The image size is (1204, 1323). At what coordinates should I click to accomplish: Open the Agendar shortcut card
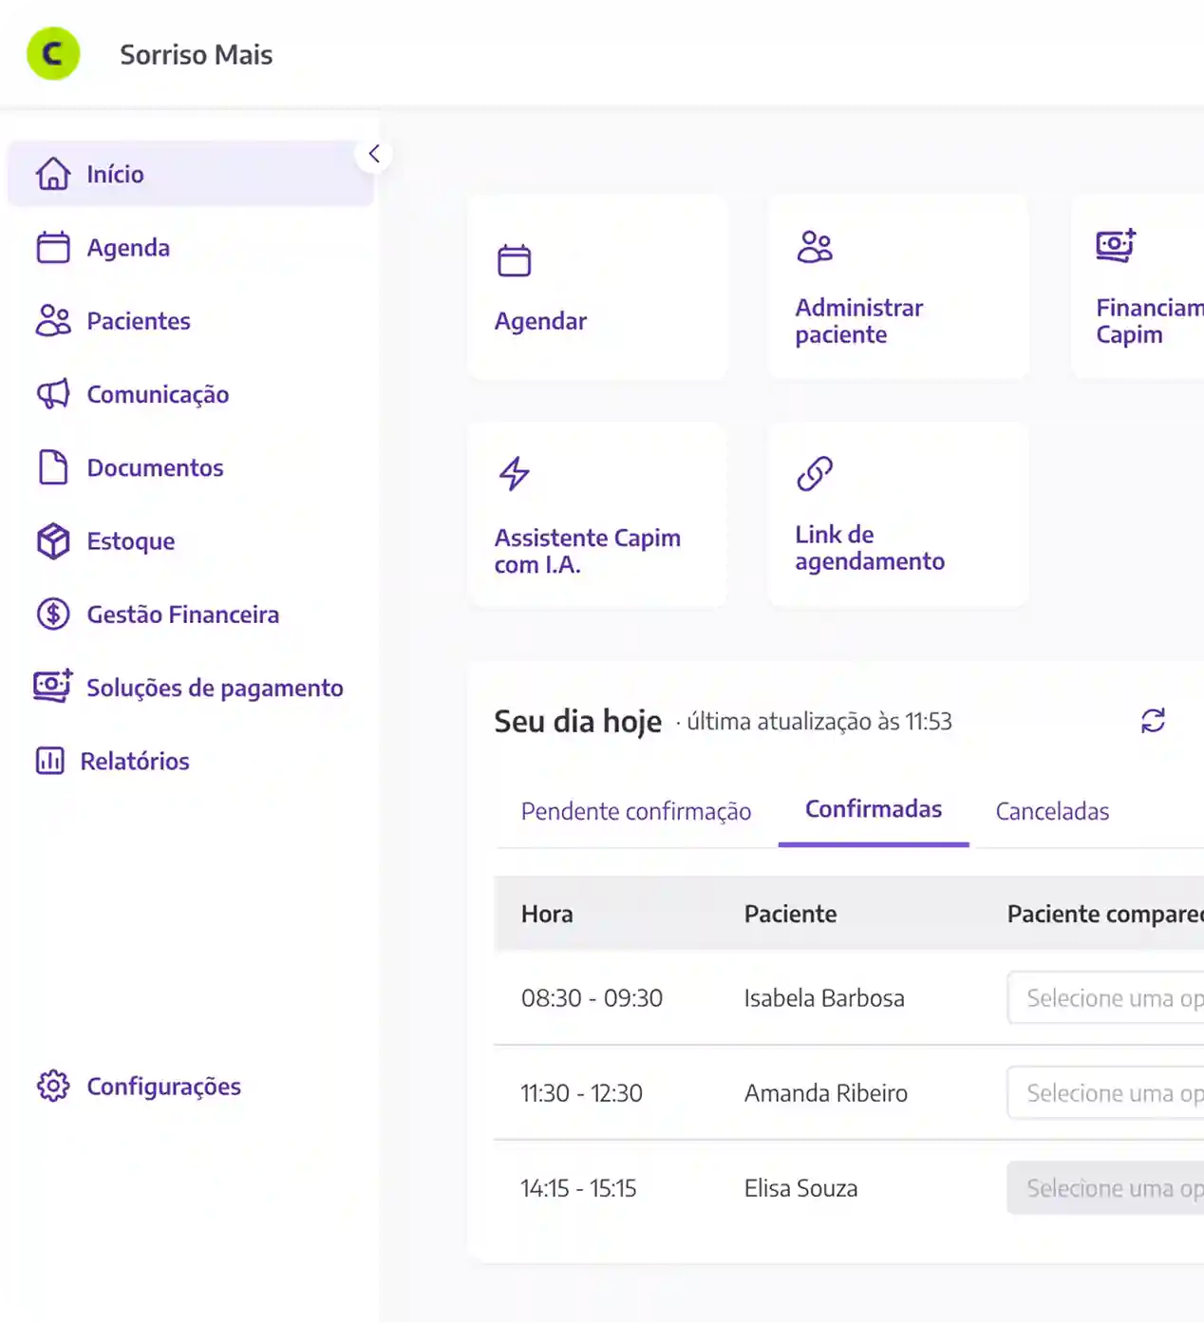[x=597, y=288]
